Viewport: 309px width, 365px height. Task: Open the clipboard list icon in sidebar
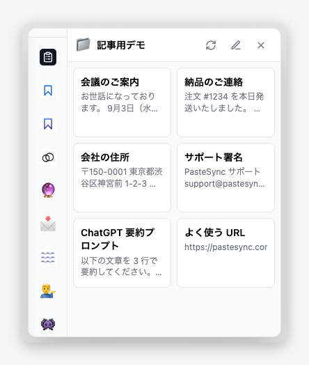point(48,57)
